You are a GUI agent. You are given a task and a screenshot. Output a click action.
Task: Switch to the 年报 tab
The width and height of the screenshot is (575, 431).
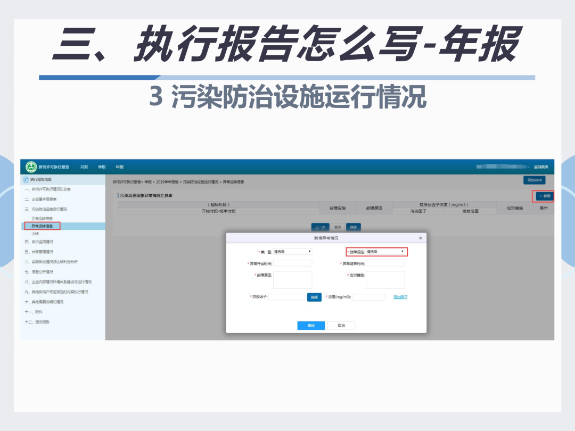point(120,167)
